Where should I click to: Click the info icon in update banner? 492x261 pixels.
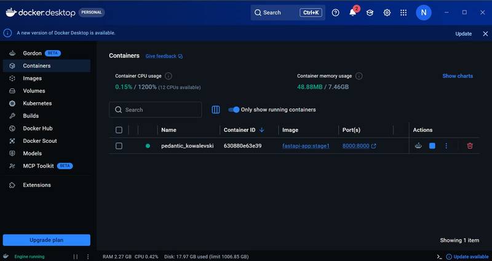(x=7, y=33)
